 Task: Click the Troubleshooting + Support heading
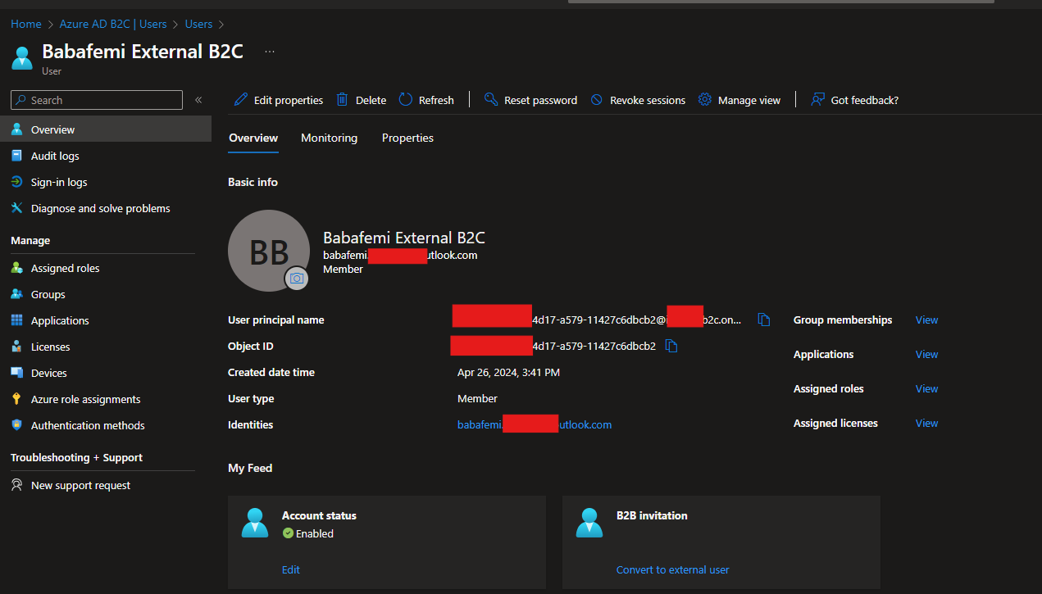click(x=76, y=457)
